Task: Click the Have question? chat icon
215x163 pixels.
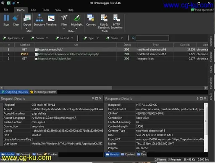Action: coord(193,10)
